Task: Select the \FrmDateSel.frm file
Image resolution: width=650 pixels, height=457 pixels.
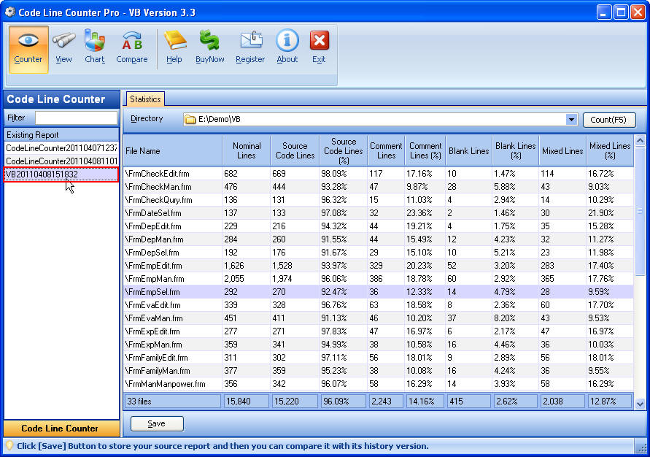Action: click(379, 213)
